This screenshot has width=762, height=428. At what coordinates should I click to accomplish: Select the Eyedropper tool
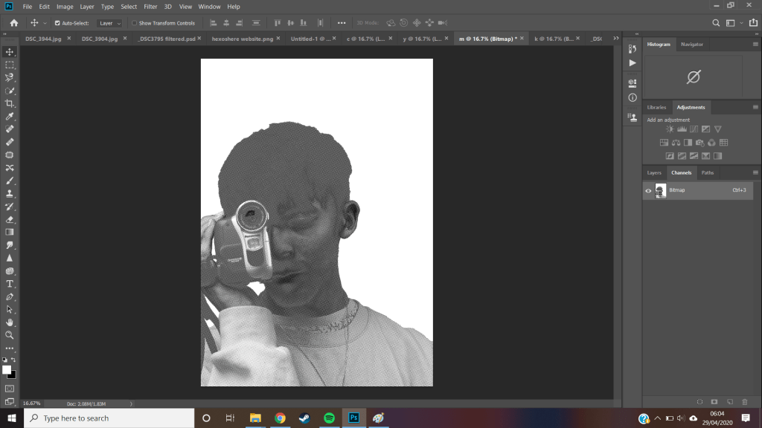10,117
